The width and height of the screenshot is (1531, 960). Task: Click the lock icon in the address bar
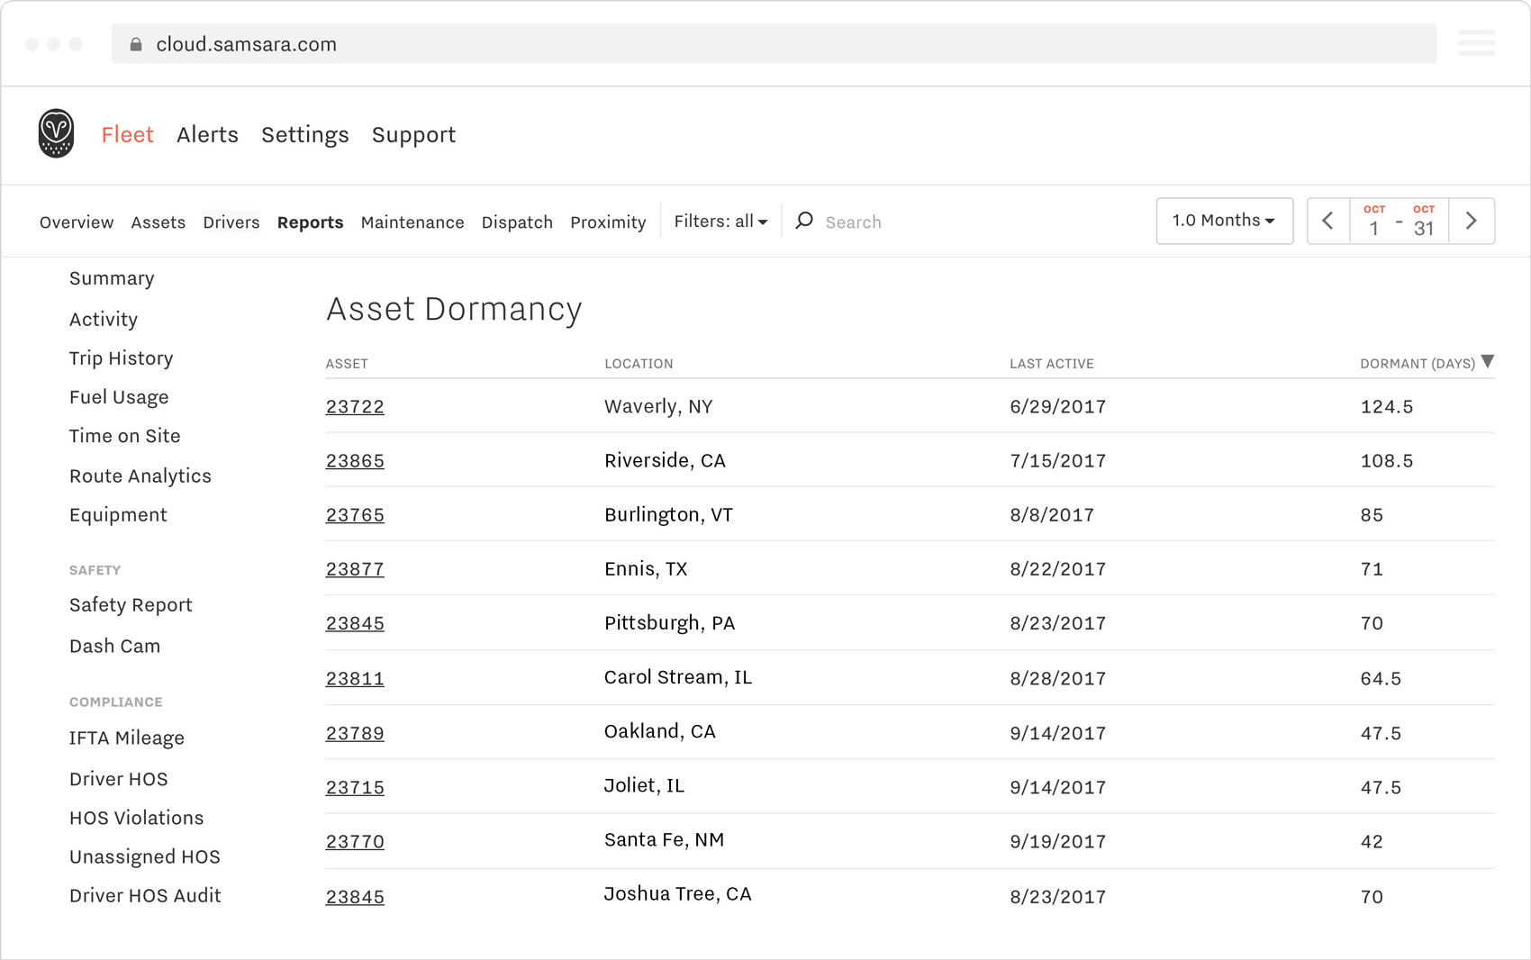pyautogui.click(x=136, y=44)
